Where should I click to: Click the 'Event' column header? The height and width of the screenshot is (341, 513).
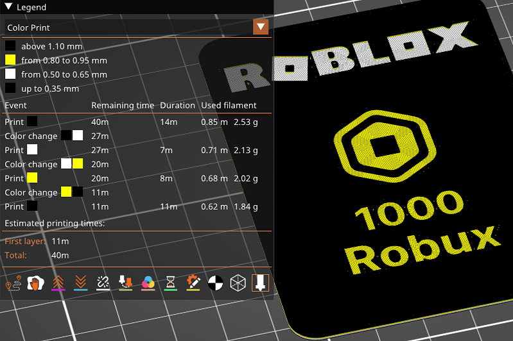15,106
